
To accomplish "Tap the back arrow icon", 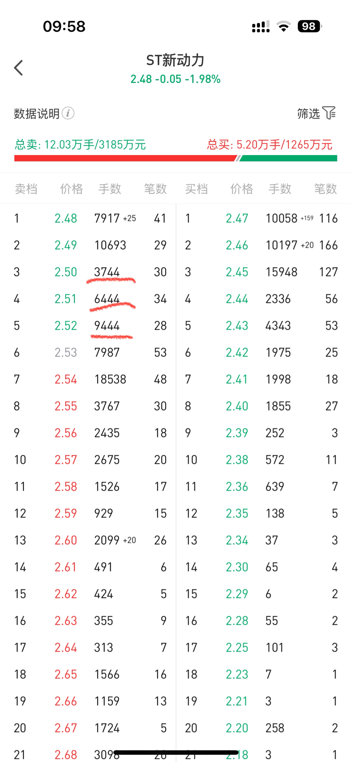I will click(x=18, y=68).
